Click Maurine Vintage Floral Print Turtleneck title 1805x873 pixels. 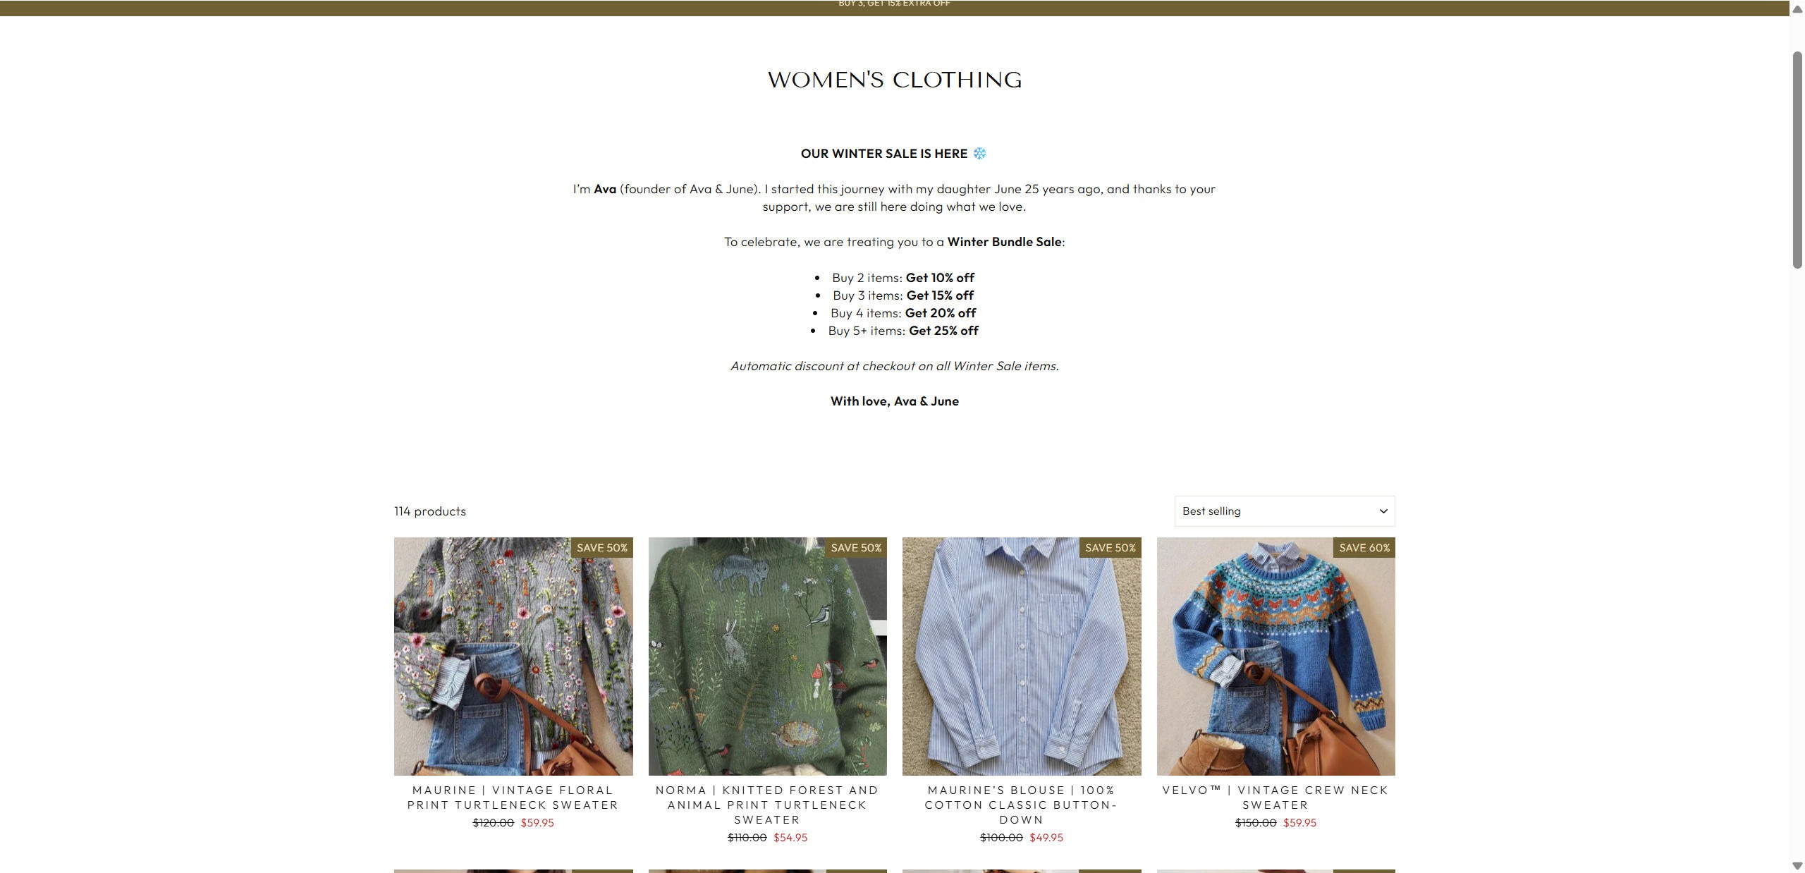point(513,798)
